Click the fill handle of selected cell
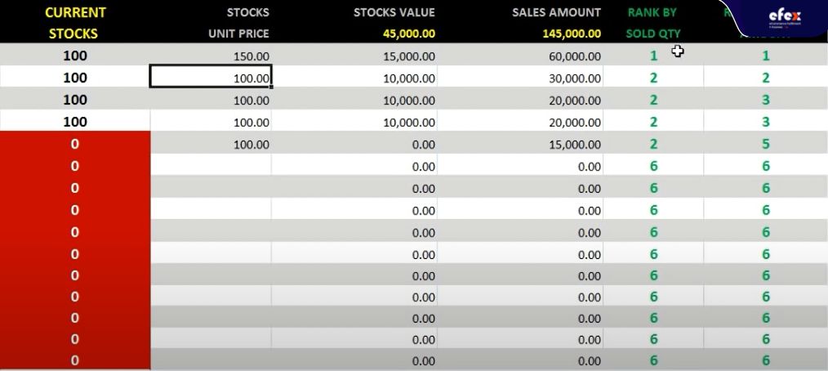The height and width of the screenshot is (371, 828). point(271,87)
